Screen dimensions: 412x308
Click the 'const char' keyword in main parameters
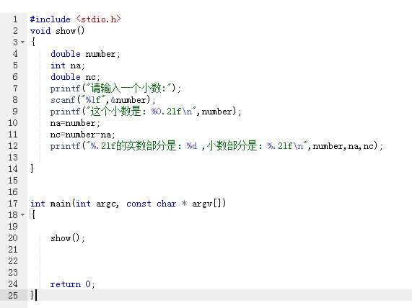tap(151, 204)
